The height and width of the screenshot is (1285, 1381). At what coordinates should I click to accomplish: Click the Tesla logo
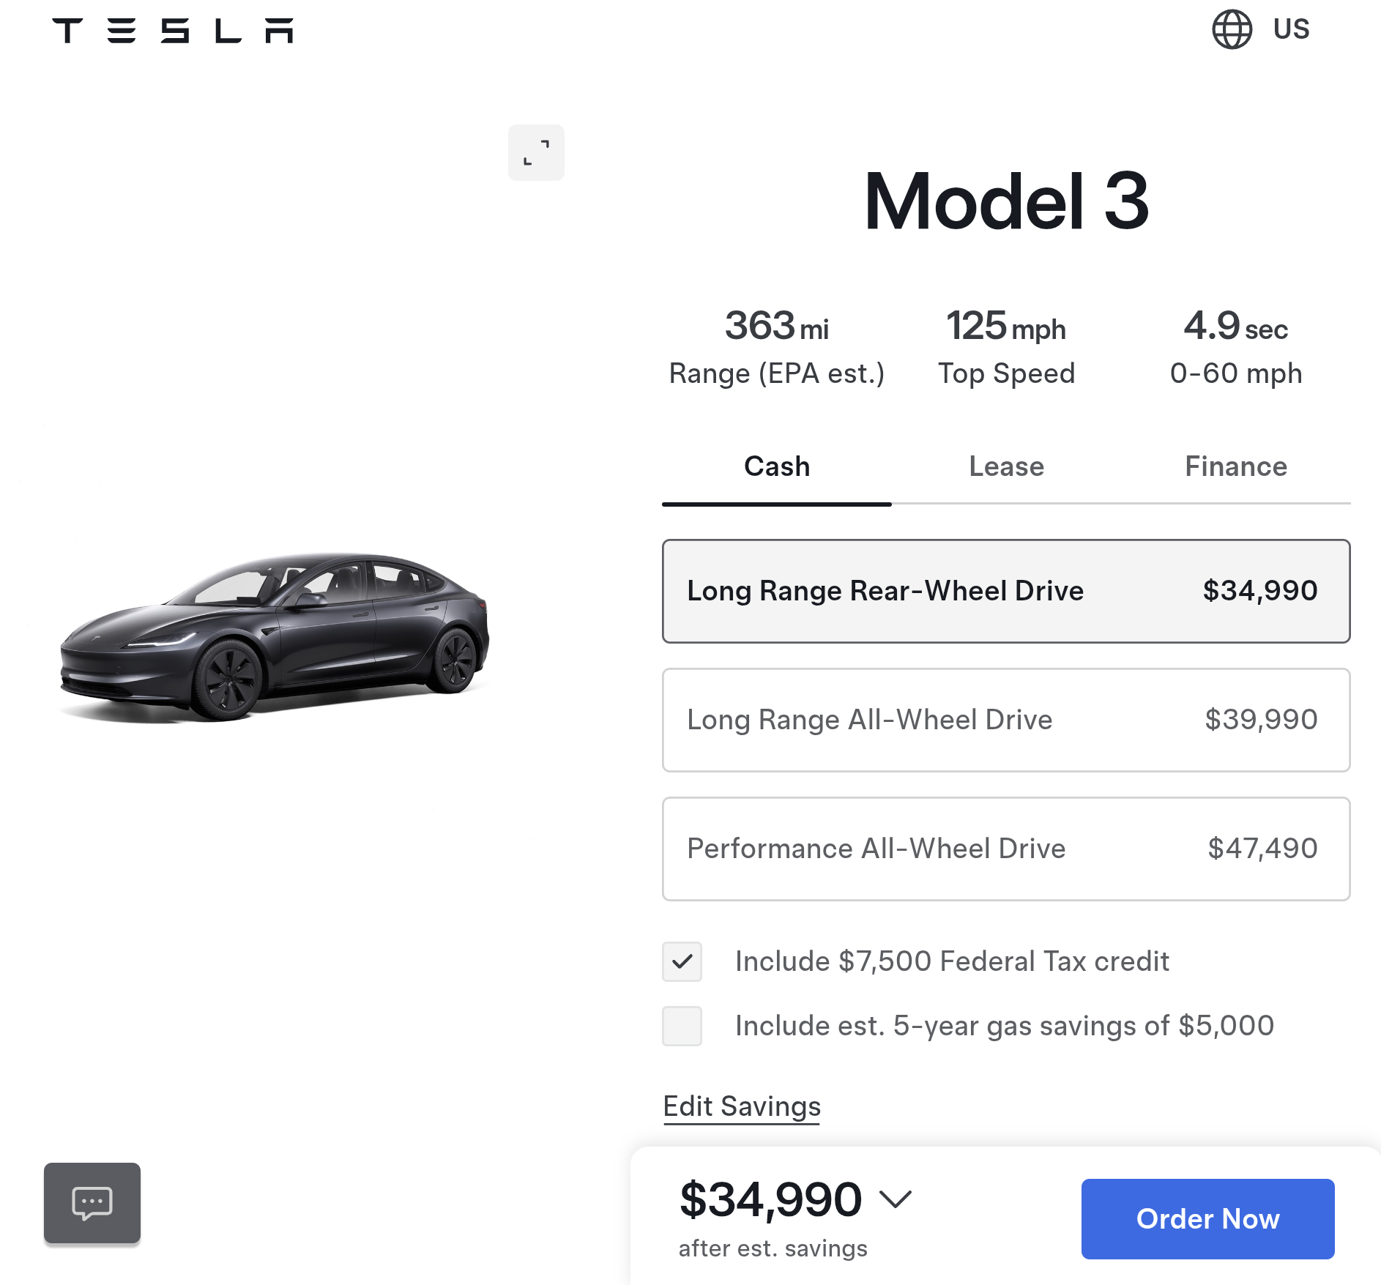(172, 31)
